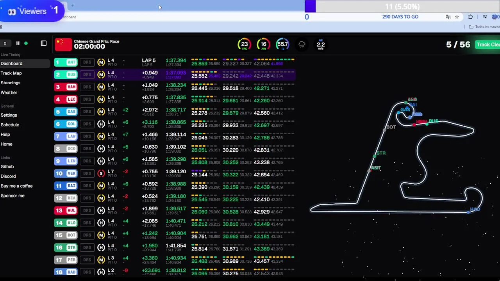The image size is (500, 281).
Task: Select driver BOT position badge
Action: pyautogui.click(x=66, y=235)
